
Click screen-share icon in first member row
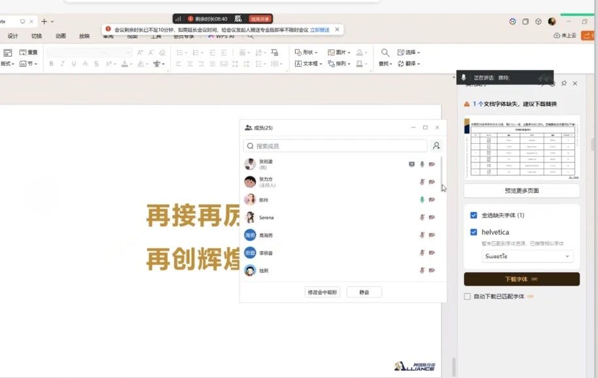(412, 164)
